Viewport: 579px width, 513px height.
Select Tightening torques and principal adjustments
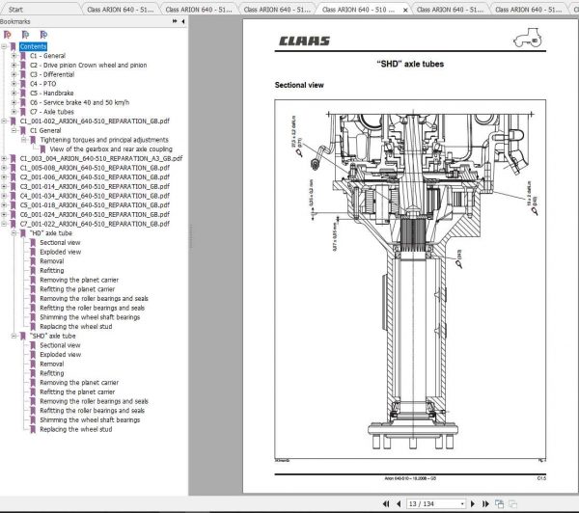(x=104, y=140)
